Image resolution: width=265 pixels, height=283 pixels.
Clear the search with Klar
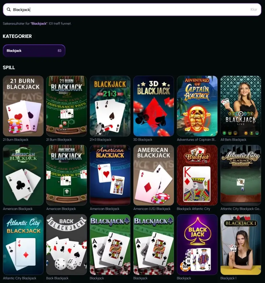[x=254, y=10]
